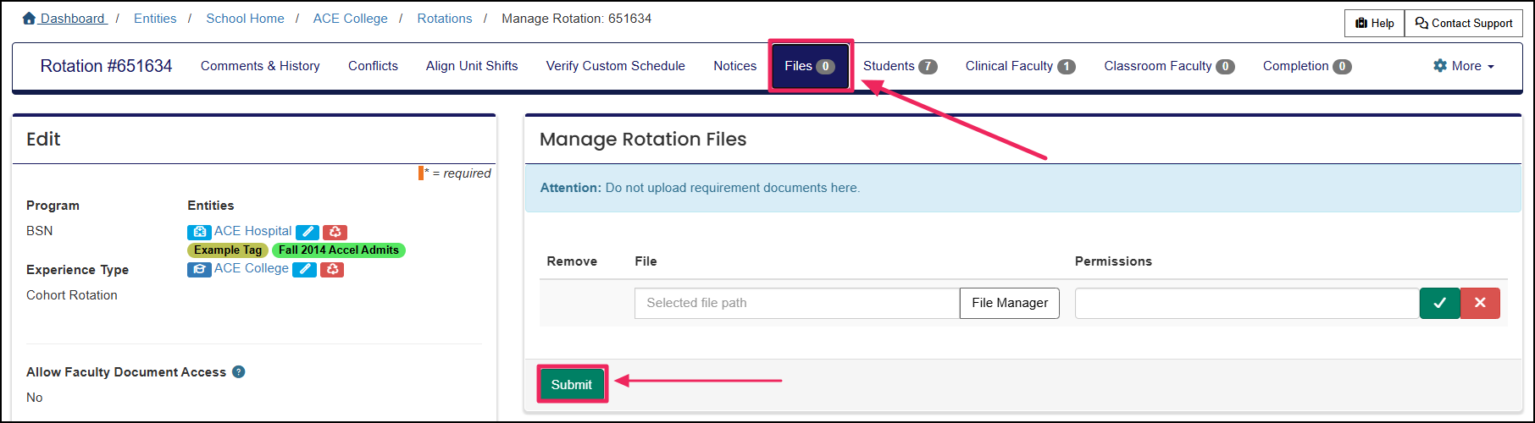Open ACE College breadcrumb link
Screen dimensions: 1535x423
(x=350, y=19)
